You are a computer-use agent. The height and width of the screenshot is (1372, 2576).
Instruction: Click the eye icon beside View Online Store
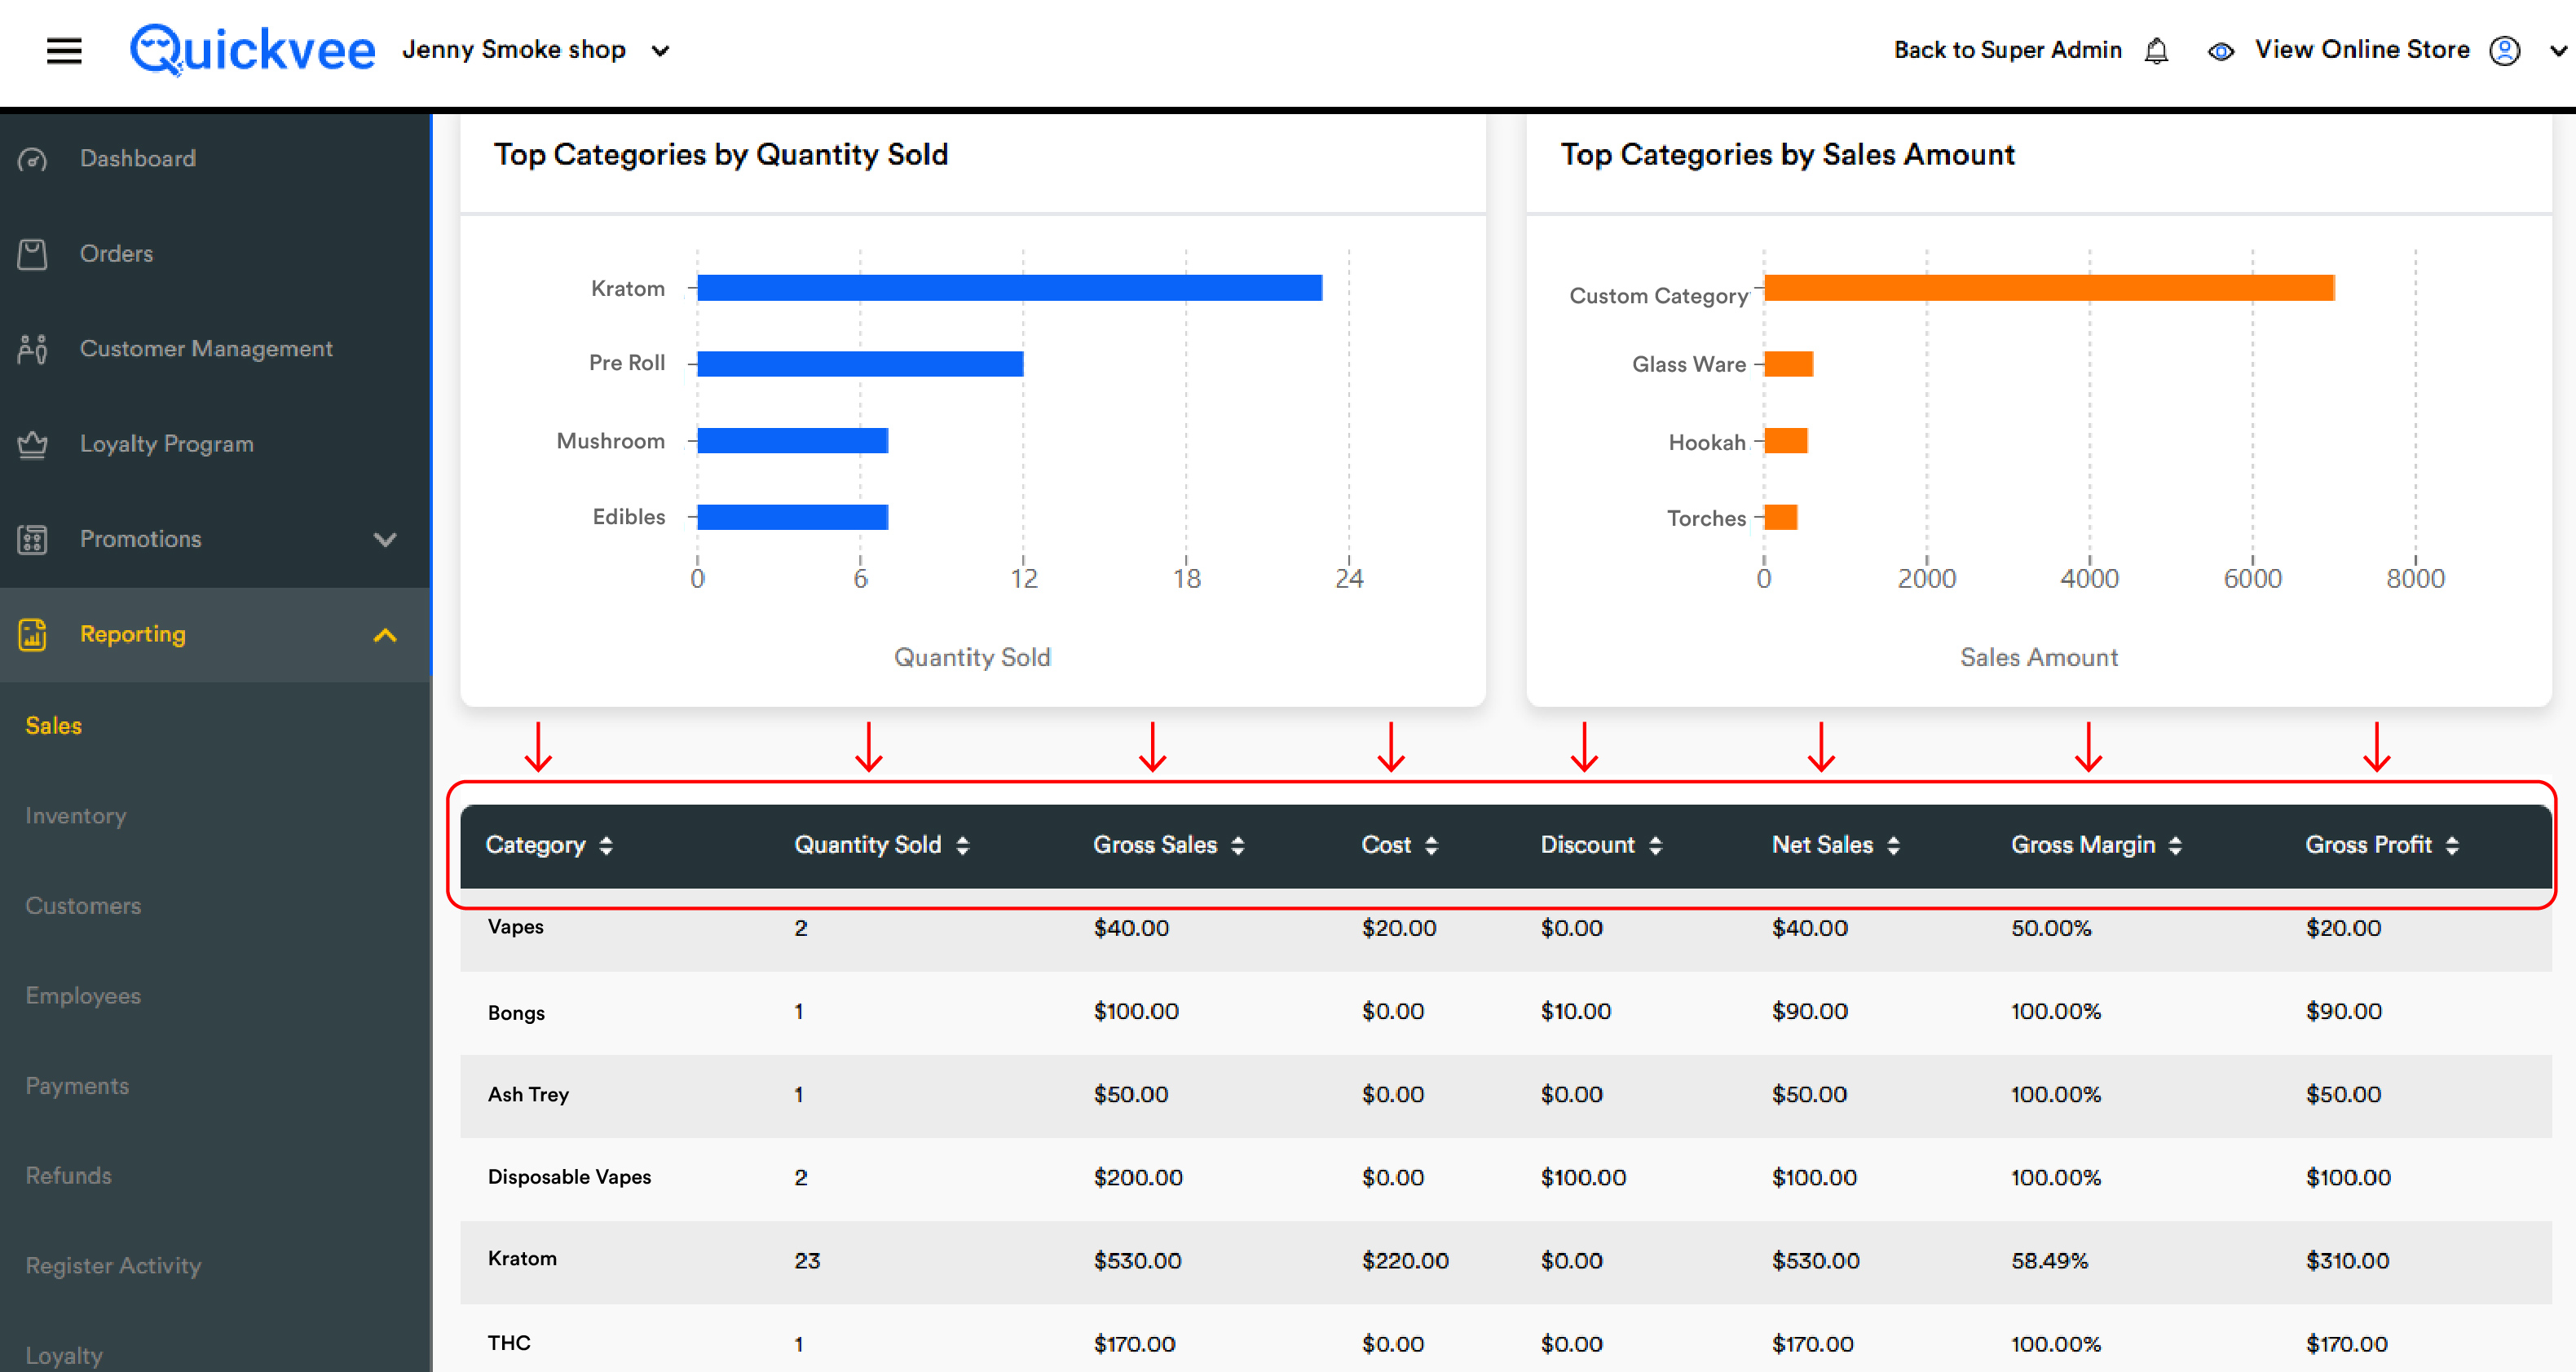click(2220, 51)
